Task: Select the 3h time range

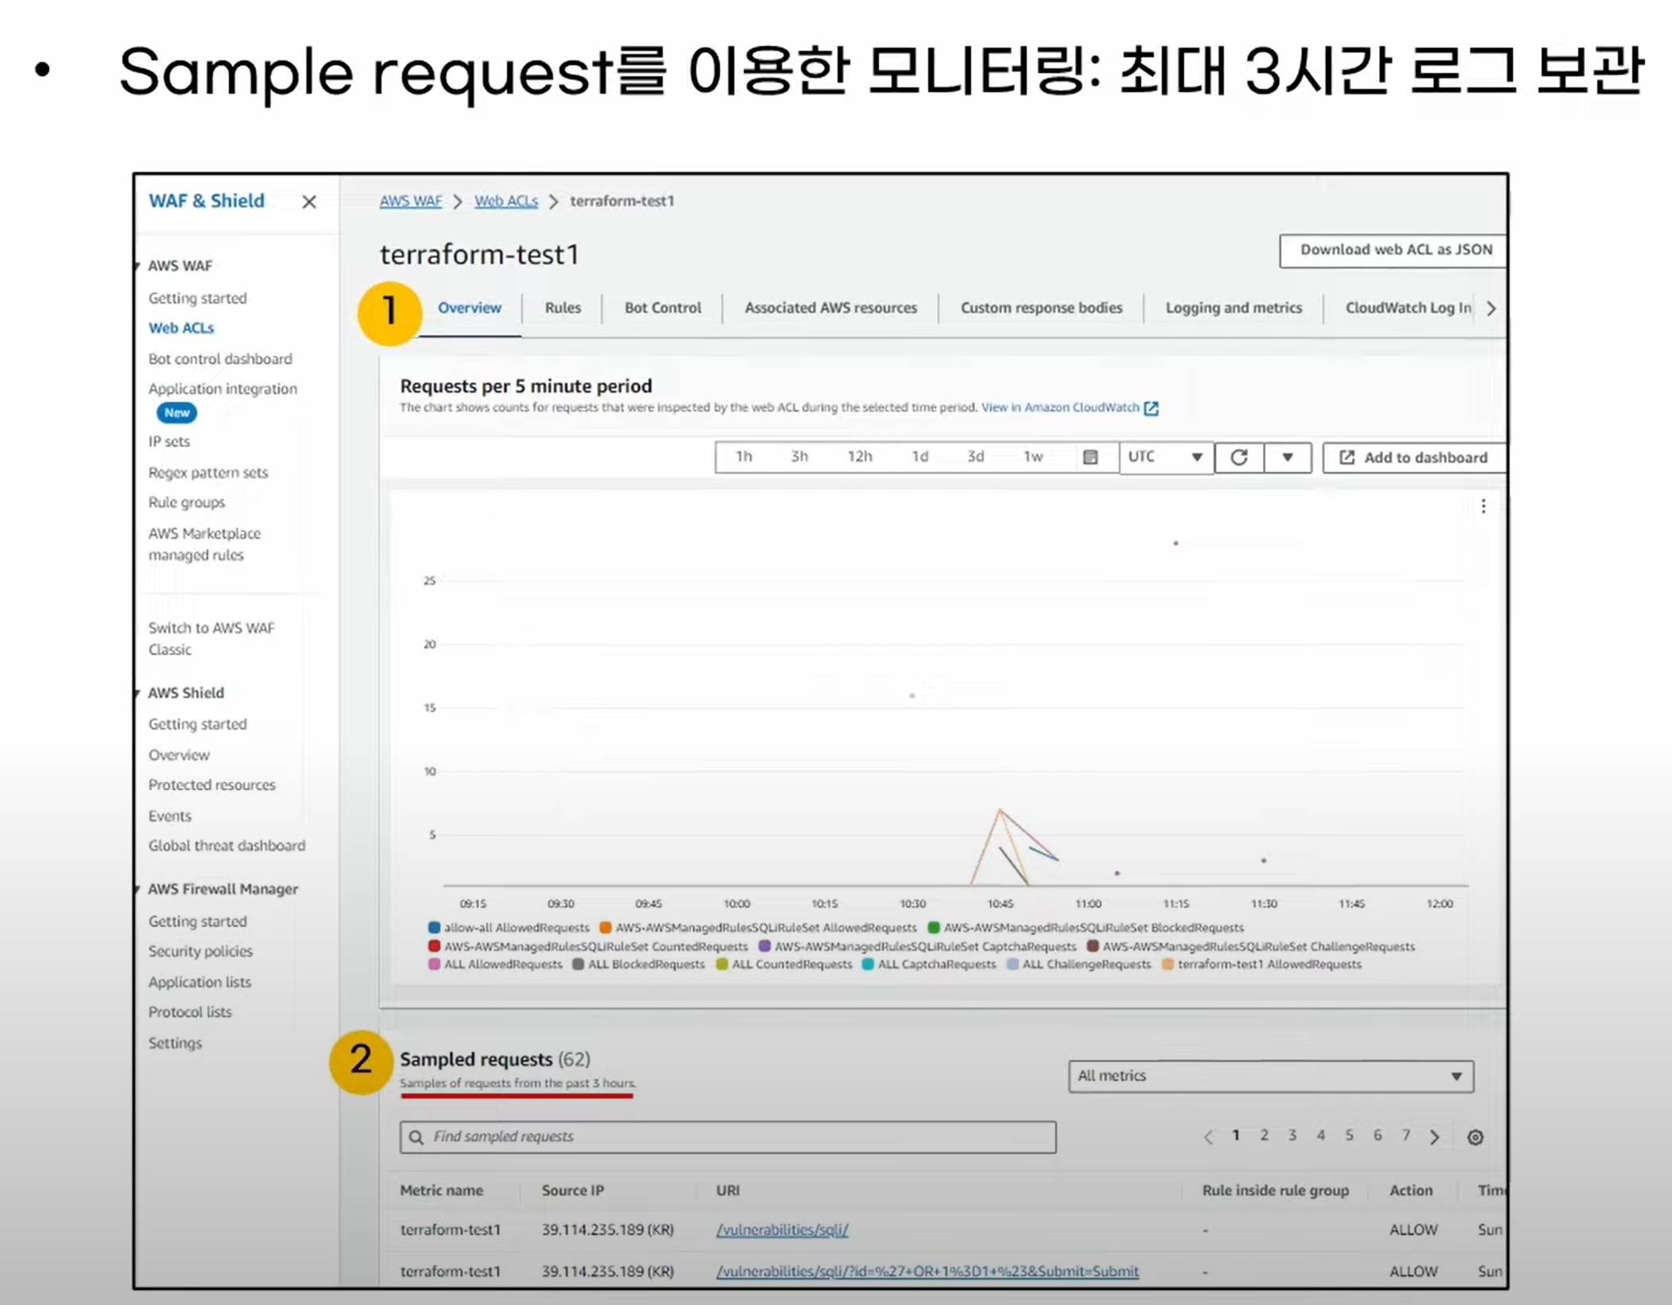Action: (x=799, y=457)
